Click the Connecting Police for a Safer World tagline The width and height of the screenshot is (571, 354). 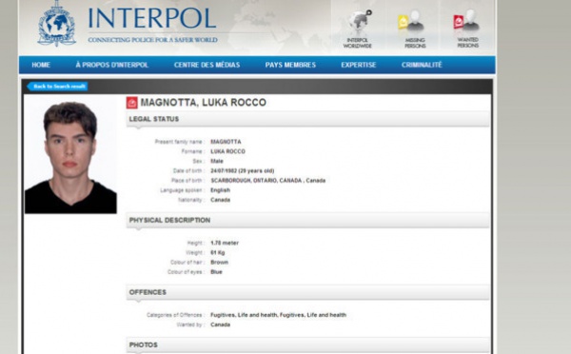point(152,40)
